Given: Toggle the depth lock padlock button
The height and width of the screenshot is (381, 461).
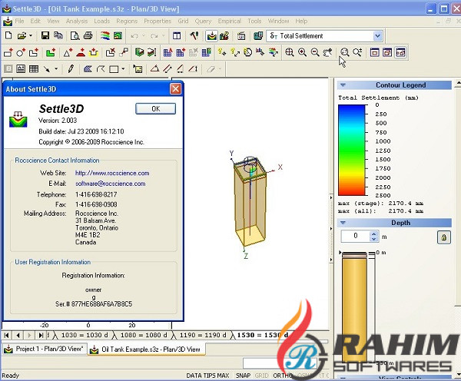Looking at the screenshot, I should click(x=443, y=237).
